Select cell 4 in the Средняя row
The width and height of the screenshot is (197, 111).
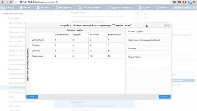pos(80,45)
